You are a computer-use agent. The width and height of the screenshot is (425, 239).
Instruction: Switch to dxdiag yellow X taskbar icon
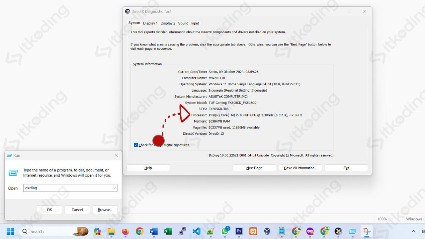tap(338, 231)
